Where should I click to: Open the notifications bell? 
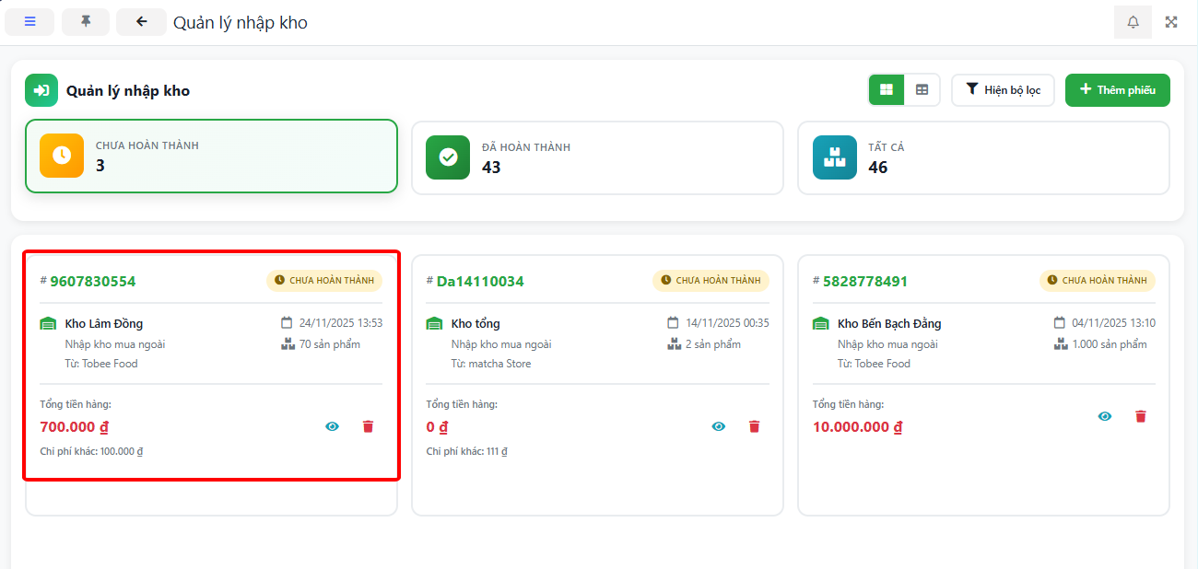[x=1133, y=22]
